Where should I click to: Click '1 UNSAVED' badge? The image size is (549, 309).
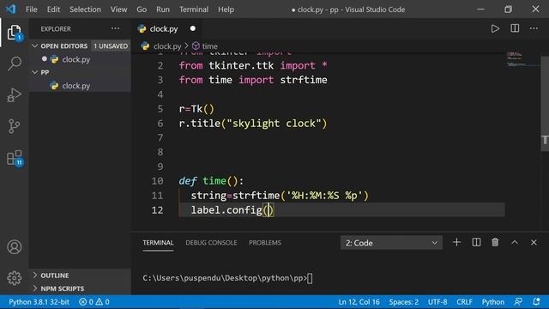tap(111, 45)
